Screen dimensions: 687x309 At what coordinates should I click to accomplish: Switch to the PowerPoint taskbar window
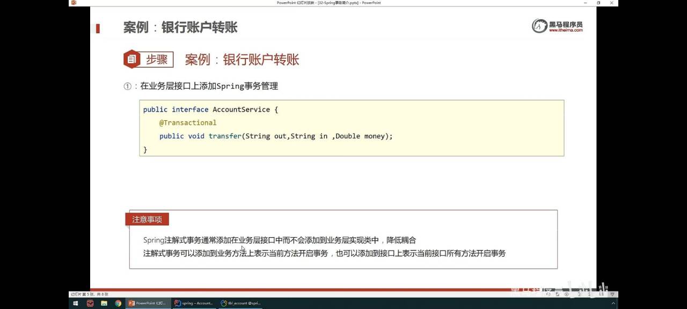pyautogui.click(x=148, y=303)
